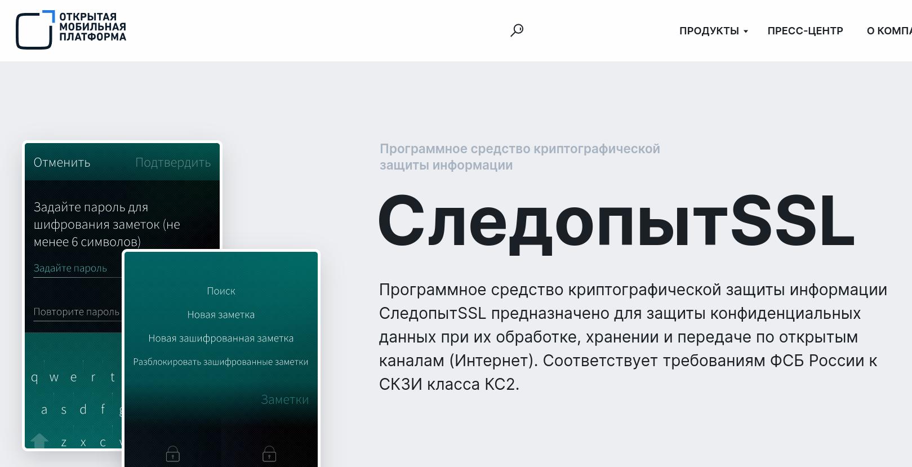Go to the ПРЕСС-ЦЕНТР section
Screen dimensions: 912x467
coord(805,31)
